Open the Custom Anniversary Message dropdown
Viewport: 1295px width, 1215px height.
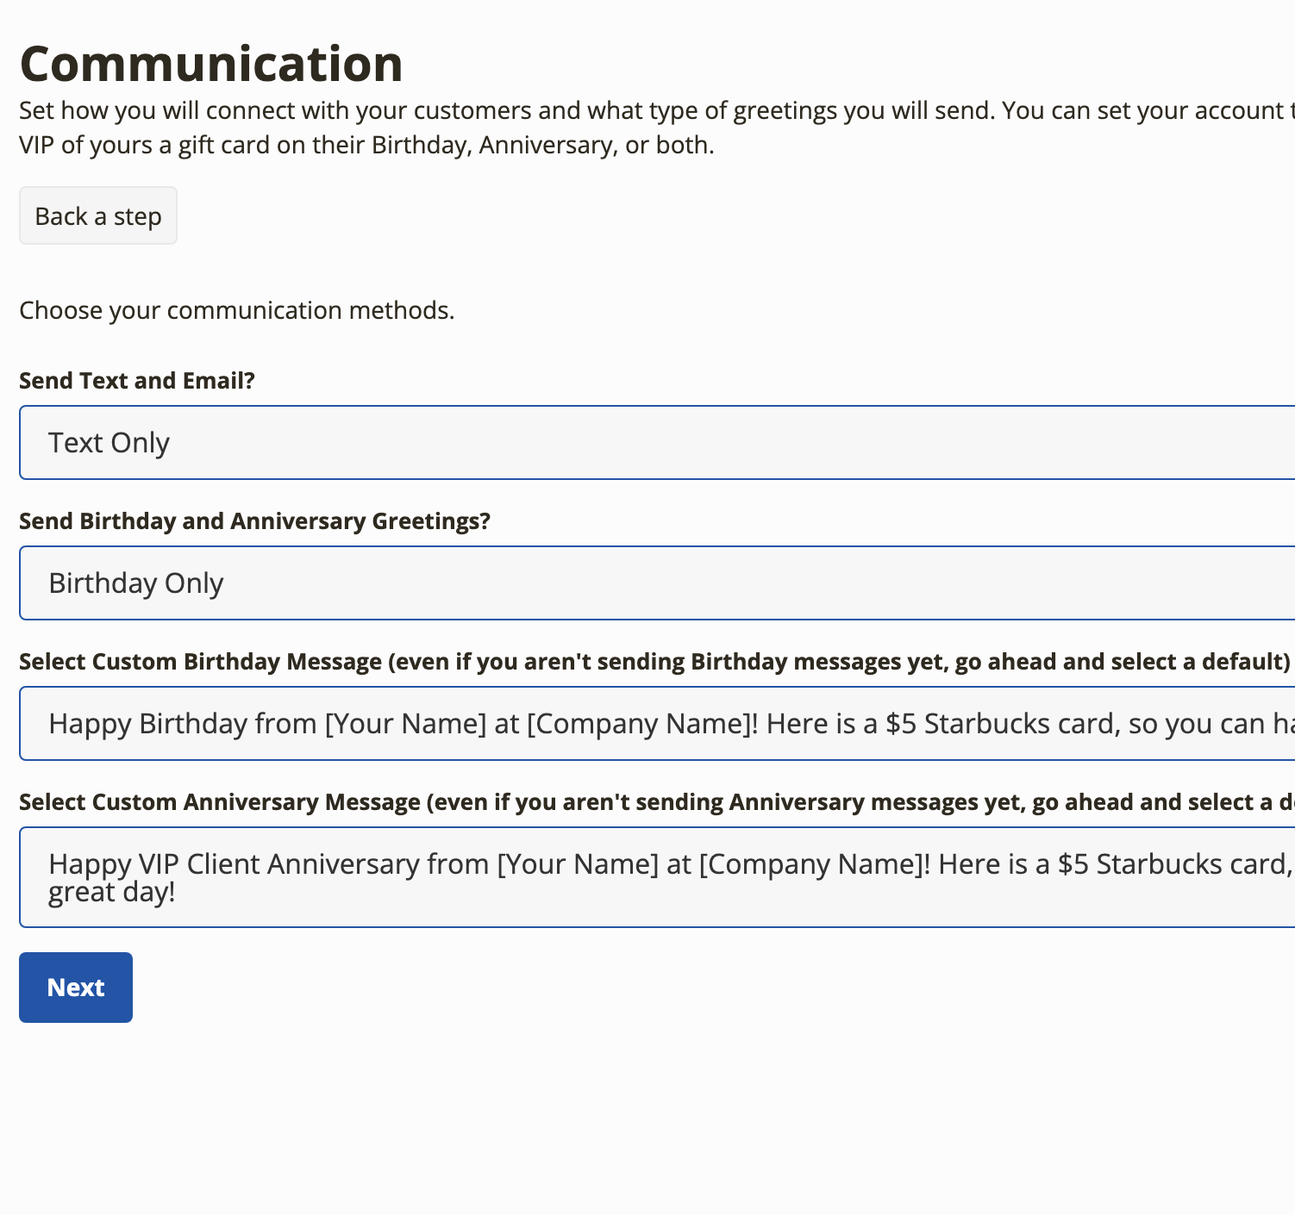pos(657,877)
